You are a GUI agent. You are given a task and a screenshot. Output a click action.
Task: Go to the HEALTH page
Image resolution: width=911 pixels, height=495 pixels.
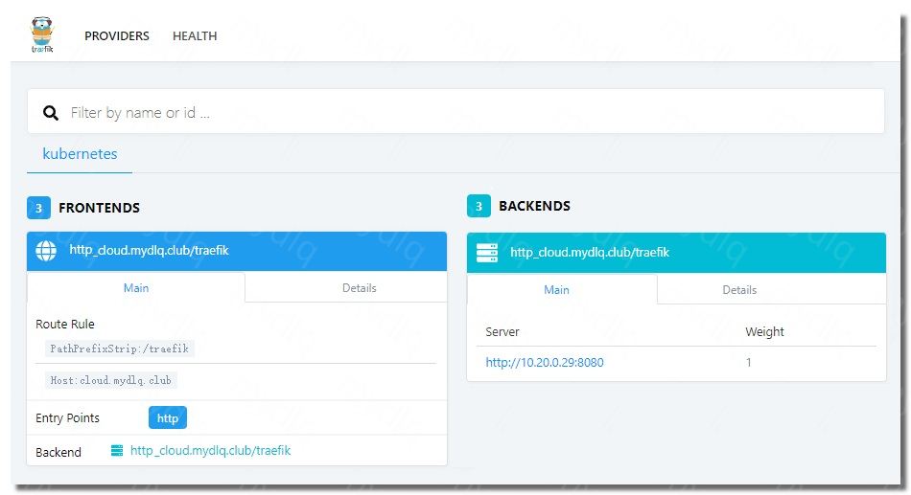[195, 36]
